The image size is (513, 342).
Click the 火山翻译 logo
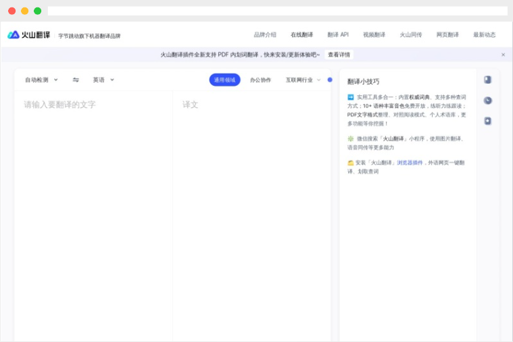point(29,34)
